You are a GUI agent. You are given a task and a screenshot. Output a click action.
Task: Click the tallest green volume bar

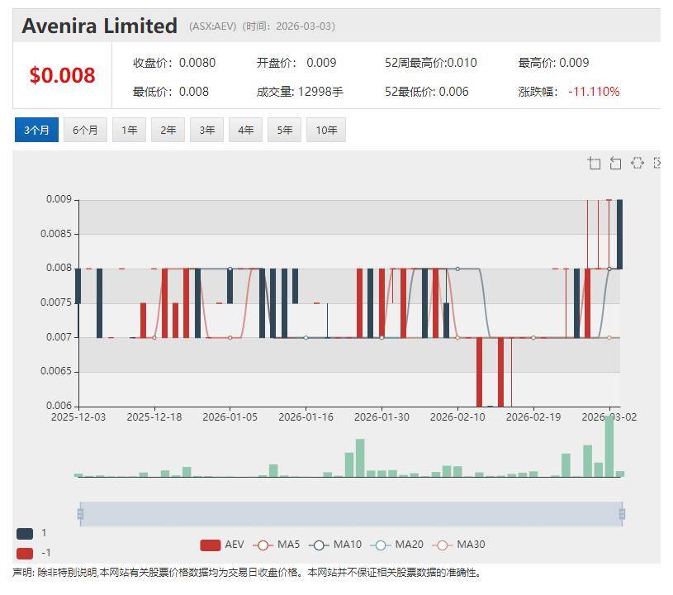tap(609, 446)
